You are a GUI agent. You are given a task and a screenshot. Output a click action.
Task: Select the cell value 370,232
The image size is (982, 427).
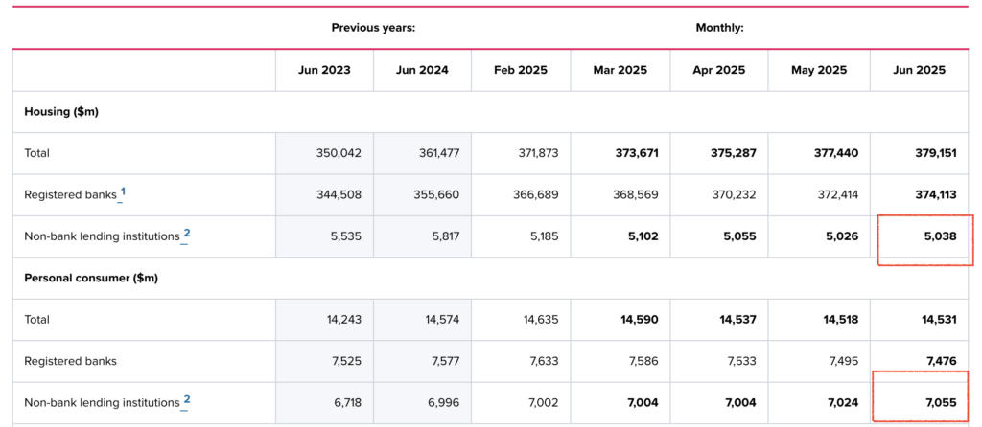tap(735, 194)
